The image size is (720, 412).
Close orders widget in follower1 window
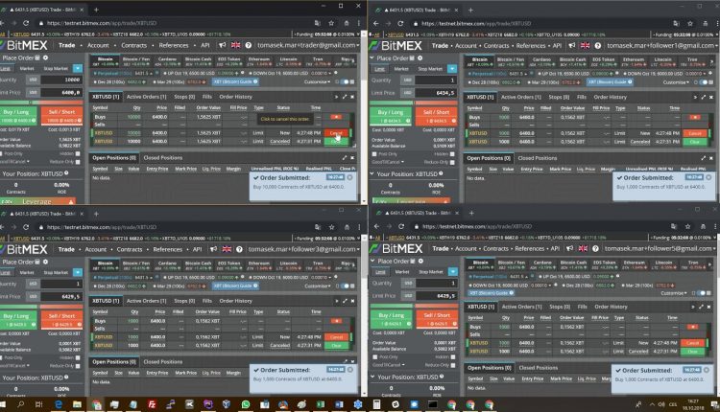[710, 97]
